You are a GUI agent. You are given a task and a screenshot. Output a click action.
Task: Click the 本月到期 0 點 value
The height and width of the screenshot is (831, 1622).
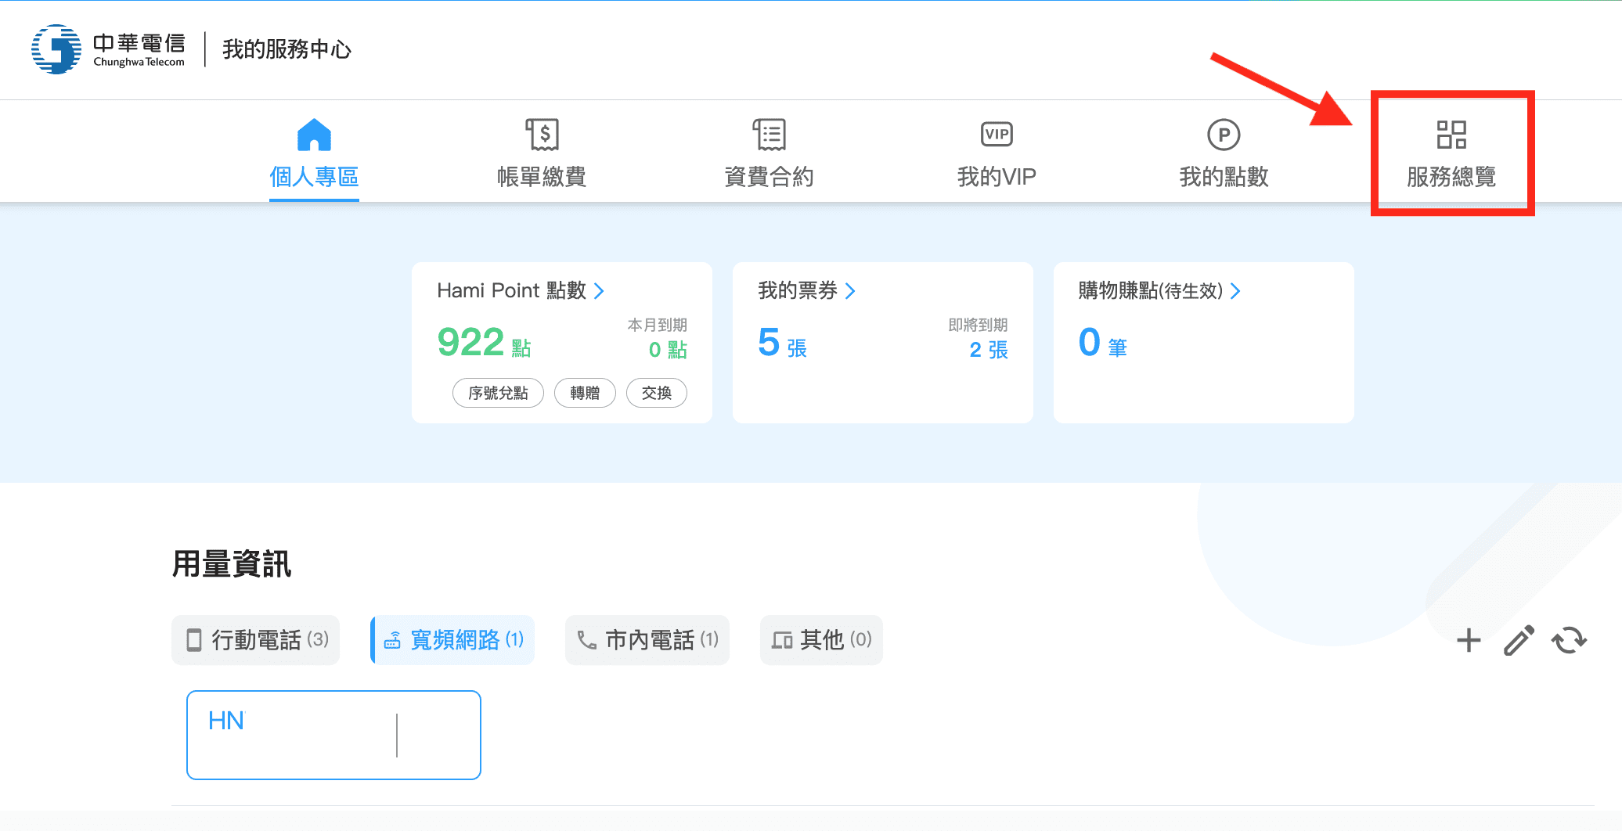(x=667, y=350)
